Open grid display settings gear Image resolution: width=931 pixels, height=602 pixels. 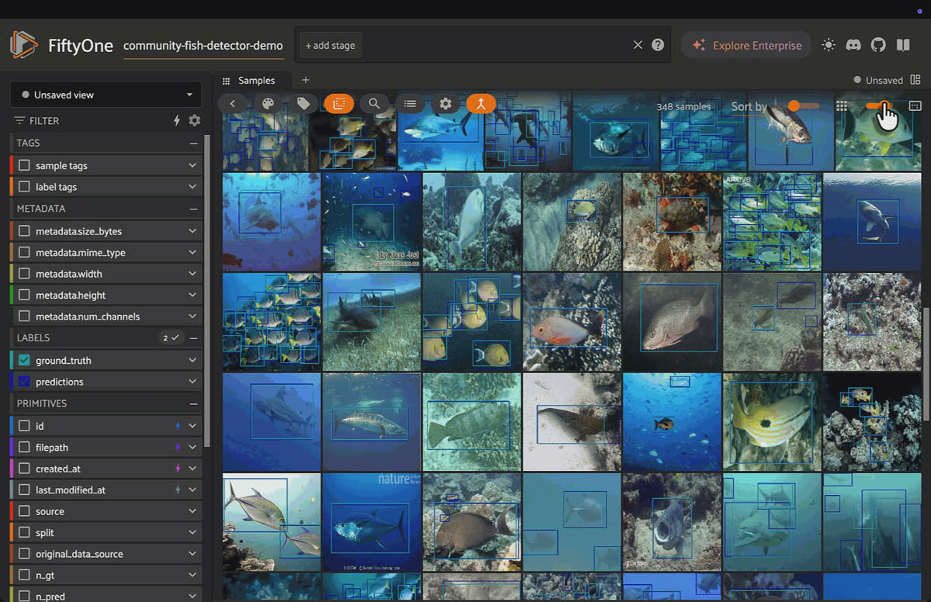click(x=445, y=103)
